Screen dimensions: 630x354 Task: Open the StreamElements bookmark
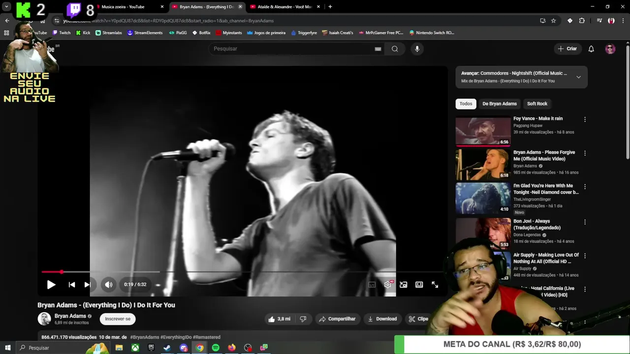coord(145,33)
